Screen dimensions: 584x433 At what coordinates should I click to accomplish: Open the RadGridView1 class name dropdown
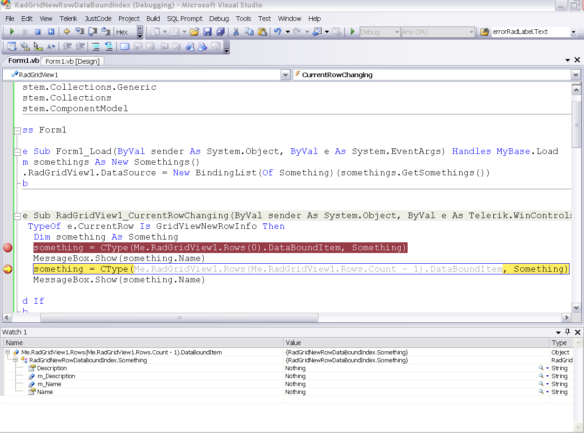click(285, 75)
